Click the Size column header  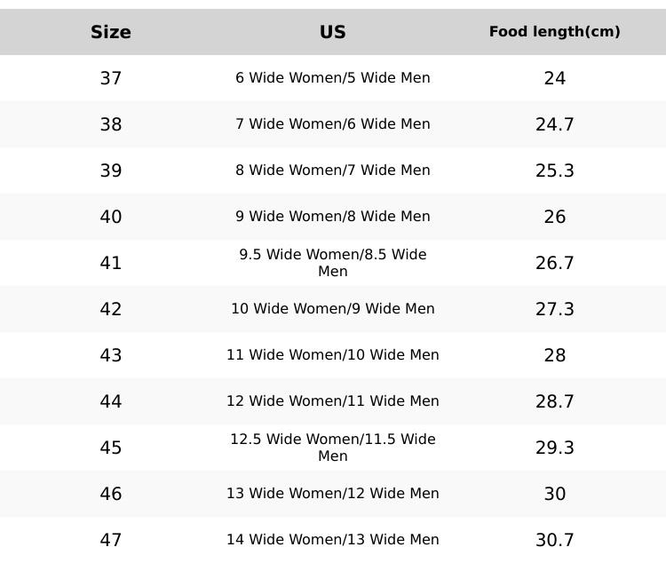click(111, 32)
